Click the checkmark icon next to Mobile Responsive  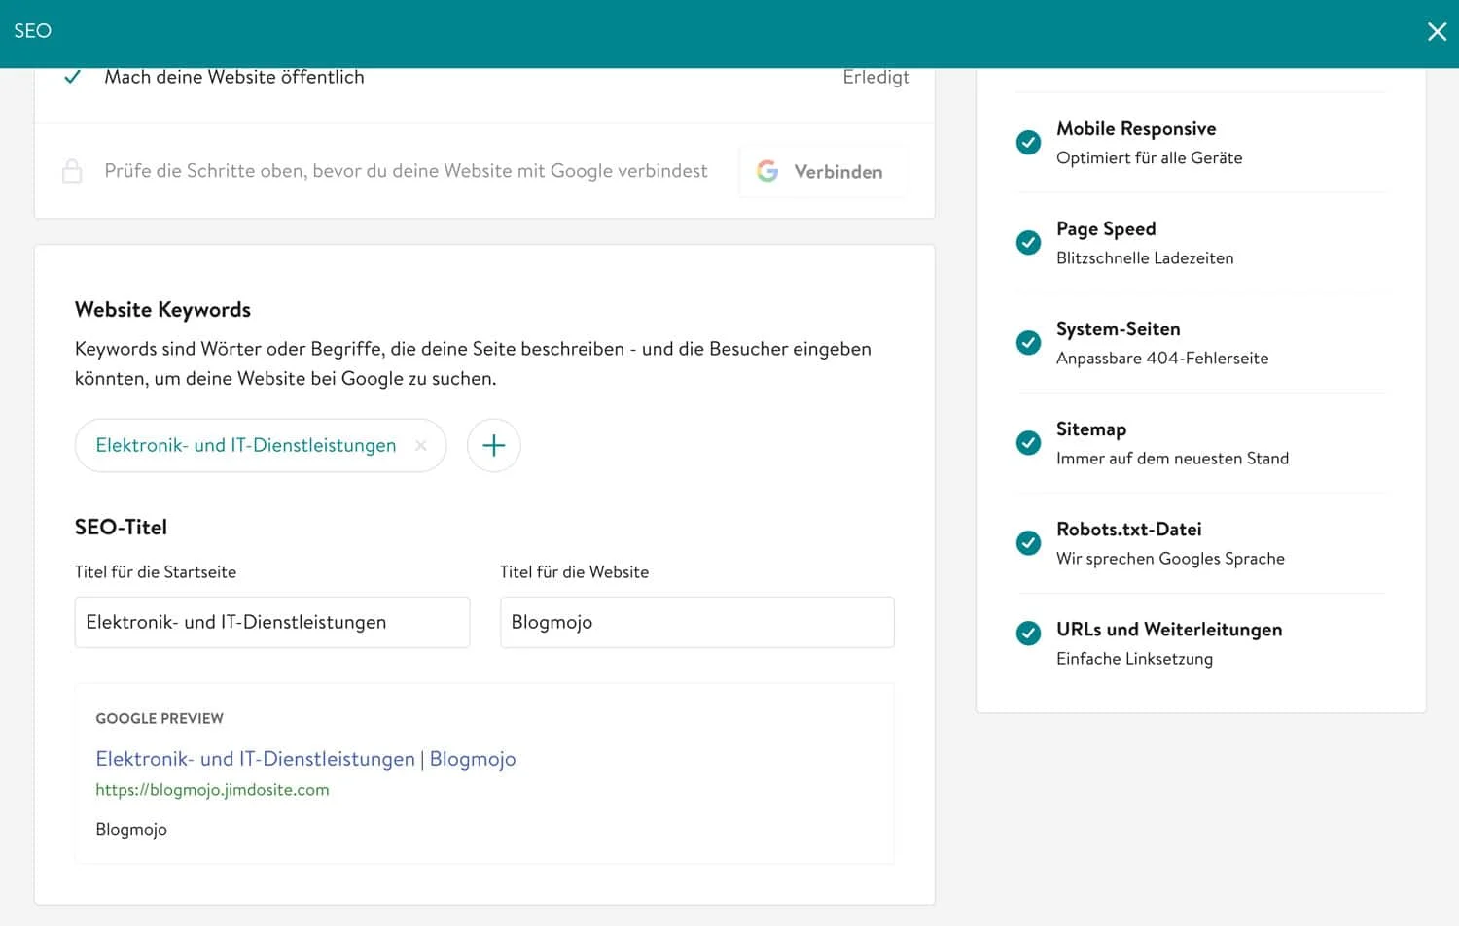pyautogui.click(x=1028, y=142)
